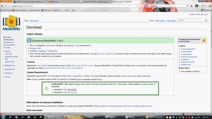This screenshot has height=119, width=212.
Task: Open the software appliance link
Action: coord(101,106)
